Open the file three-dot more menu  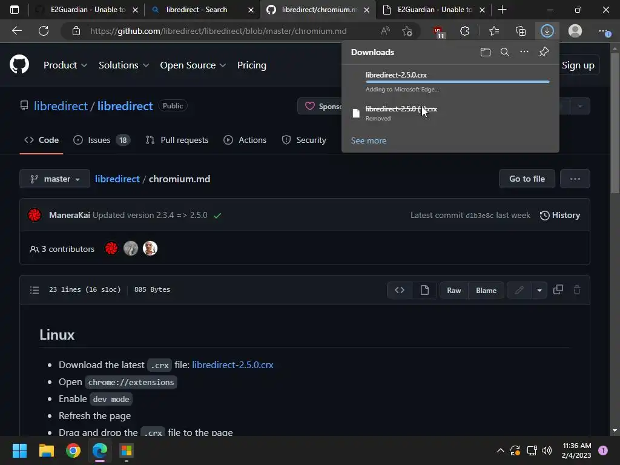pos(575,179)
